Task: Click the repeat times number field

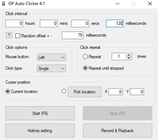Action: click(x=119, y=56)
